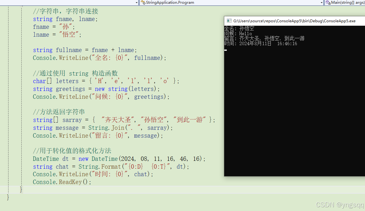Click the string literal "到此一游" in sarray
Image resolution: width=365 pixels, height=211 pixels.
[189, 120]
